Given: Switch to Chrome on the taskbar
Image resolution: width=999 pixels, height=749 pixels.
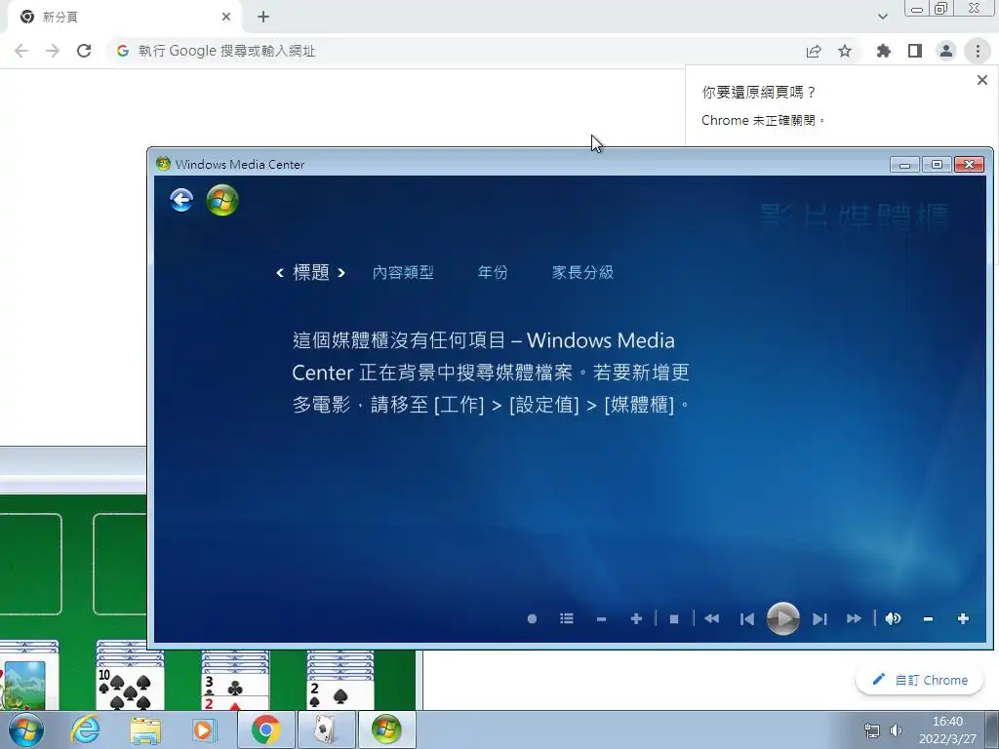Looking at the screenshot, I should [266, 729].
